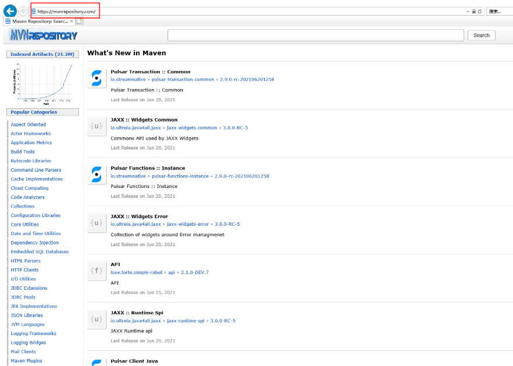Image resolution: width=513 pixels, height=366 pixels.
Task: Open Core Utilities category
Action: (25, 225)
